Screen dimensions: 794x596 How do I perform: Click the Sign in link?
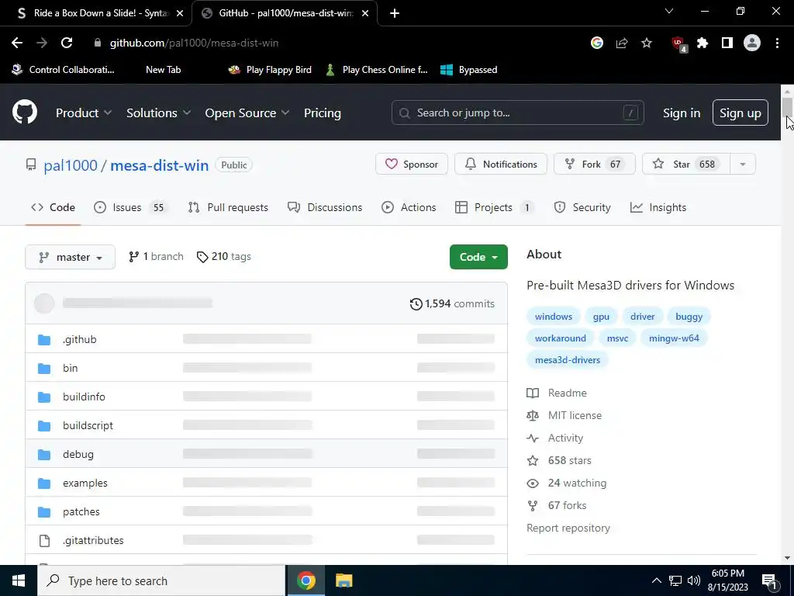682,113
